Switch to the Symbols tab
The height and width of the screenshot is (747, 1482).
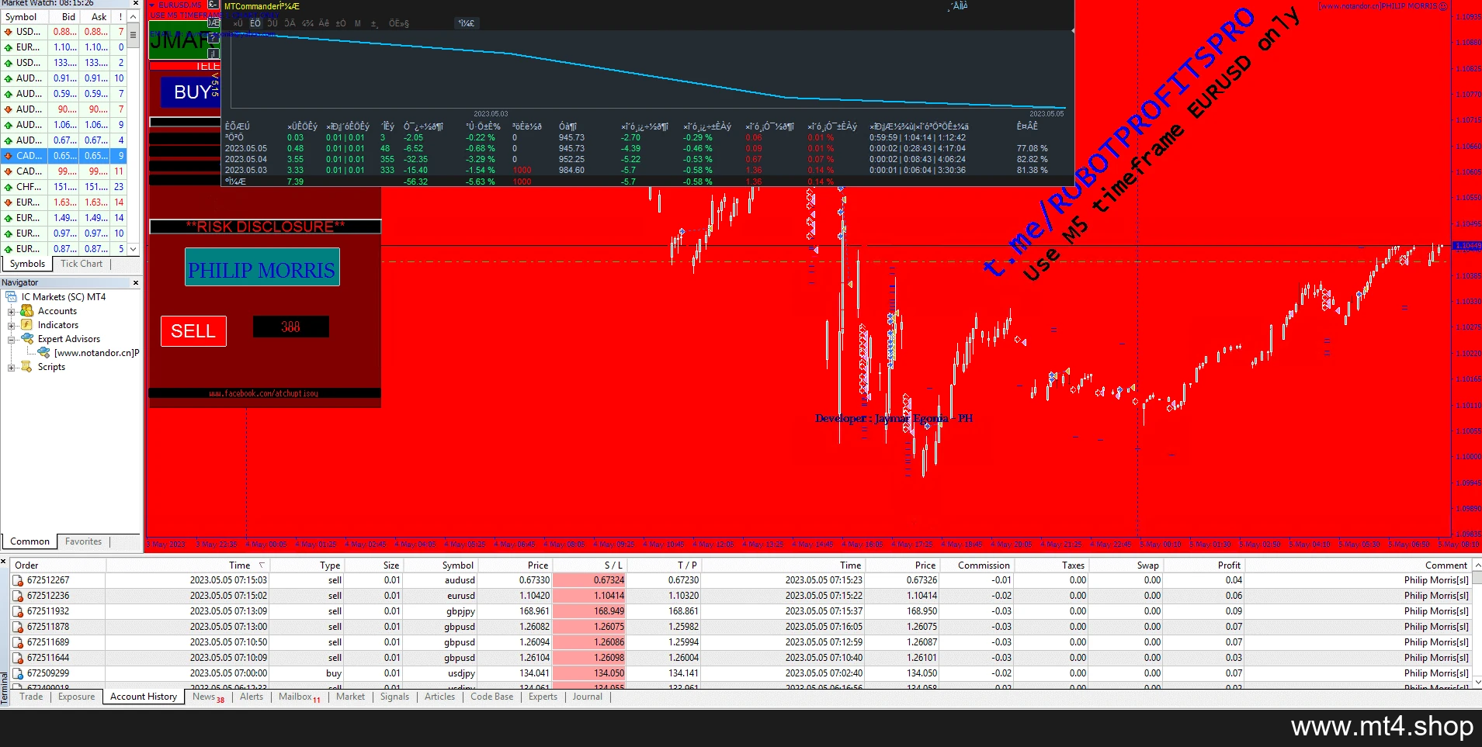pyautogui.click(x=27, y=264)
